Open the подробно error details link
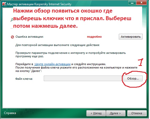 coord(94,37)
